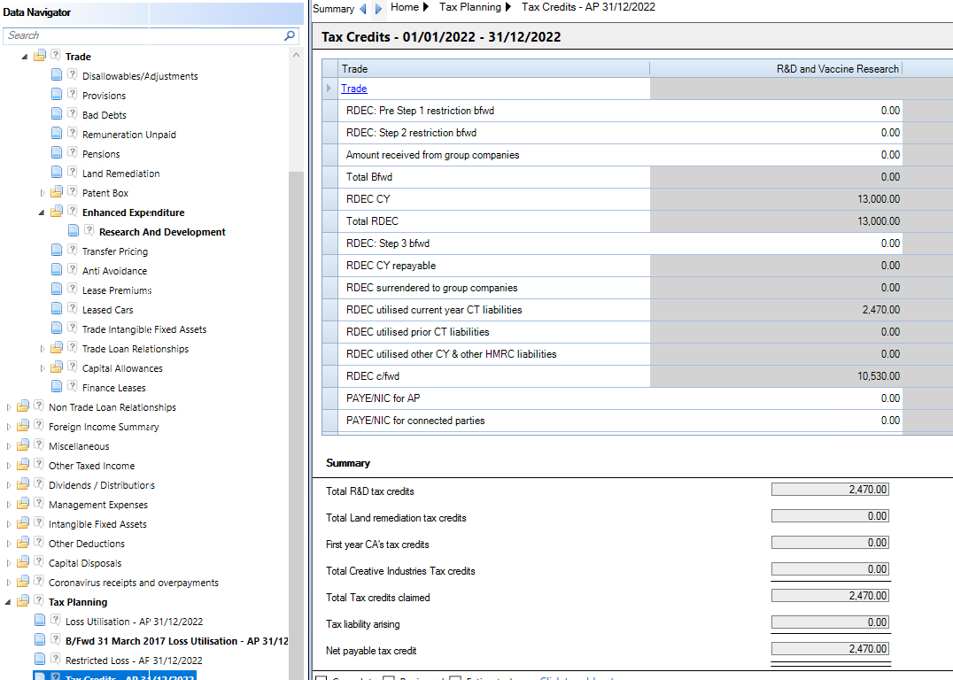Go forward using the right navigation arrow

point(378,9)
